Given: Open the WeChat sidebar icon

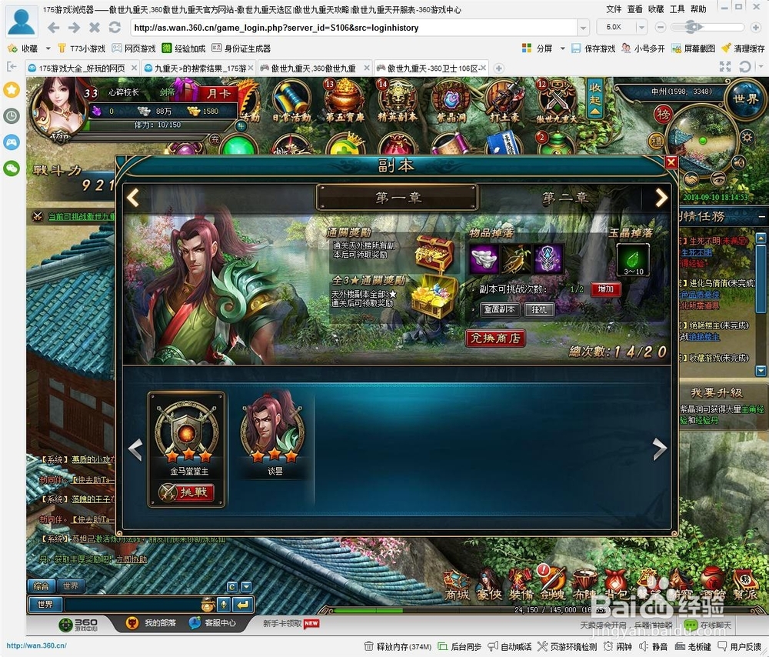Looking at the screenshot, I should click(12, 168).
